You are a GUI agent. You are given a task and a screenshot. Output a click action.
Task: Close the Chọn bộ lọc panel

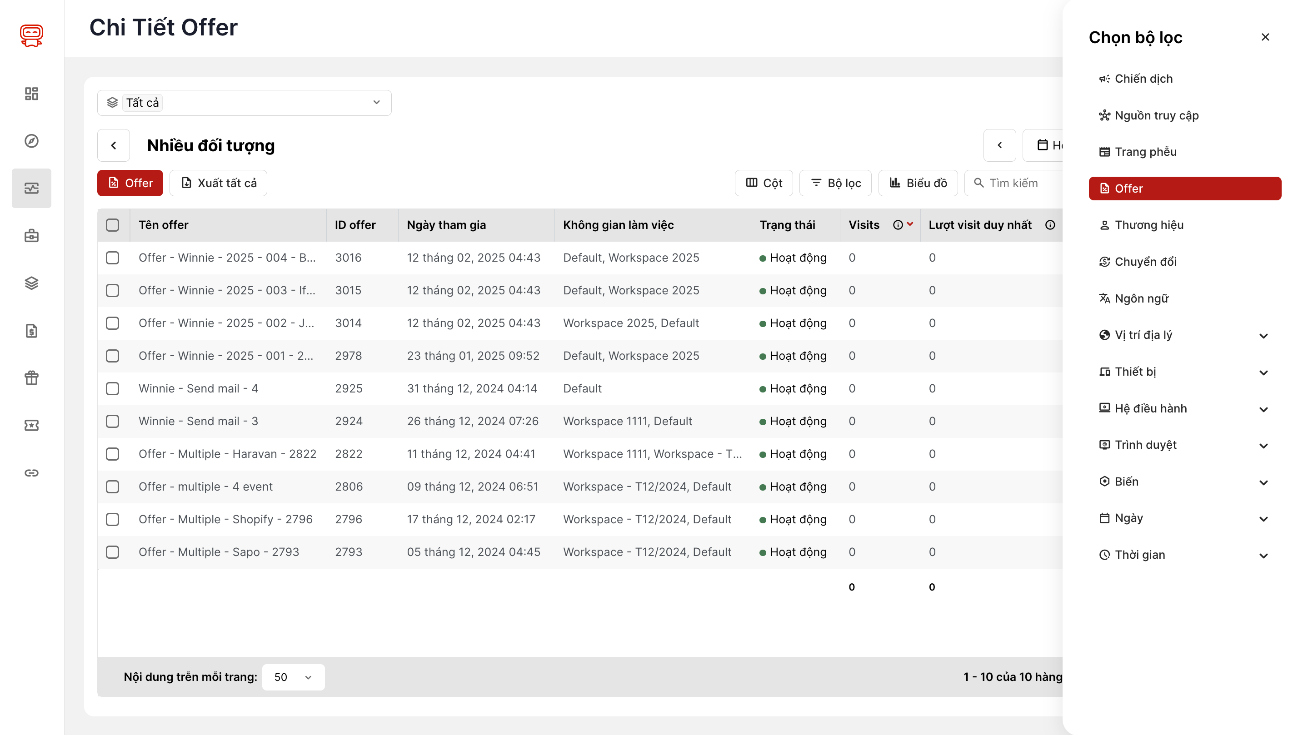(x=1265, y=37)
